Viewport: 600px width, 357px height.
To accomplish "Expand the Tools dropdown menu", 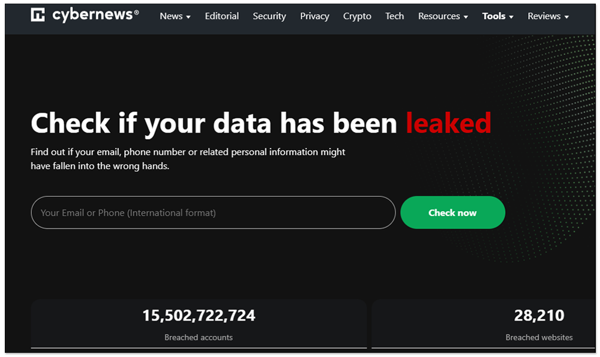I will click(497, 16).
